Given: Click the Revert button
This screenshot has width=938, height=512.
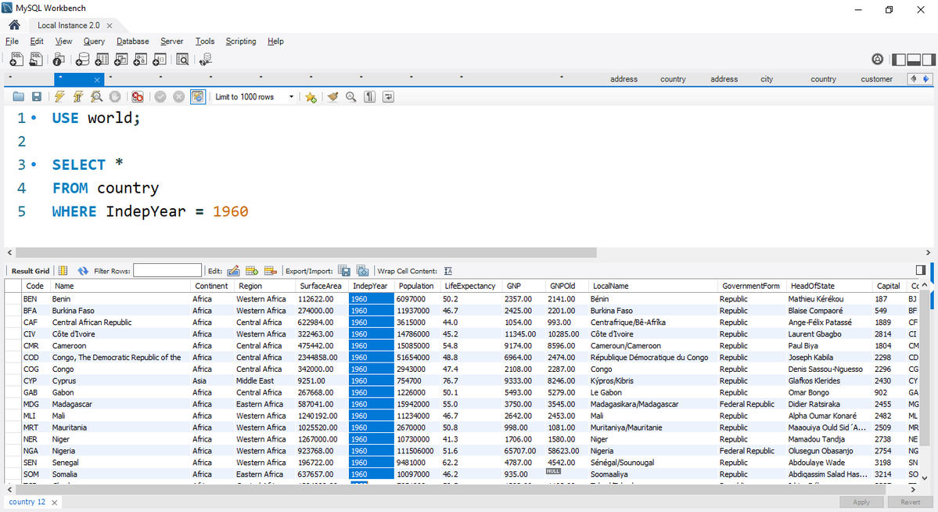Looking at the screenshot, I should tap(910, 502).
